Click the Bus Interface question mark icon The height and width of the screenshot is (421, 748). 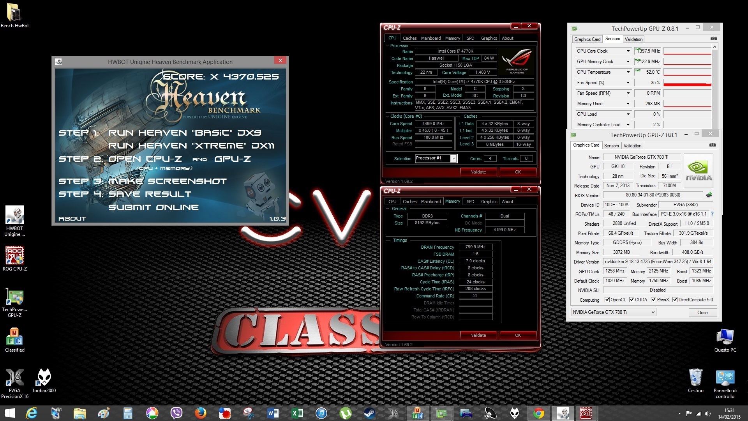coord(712,214)
